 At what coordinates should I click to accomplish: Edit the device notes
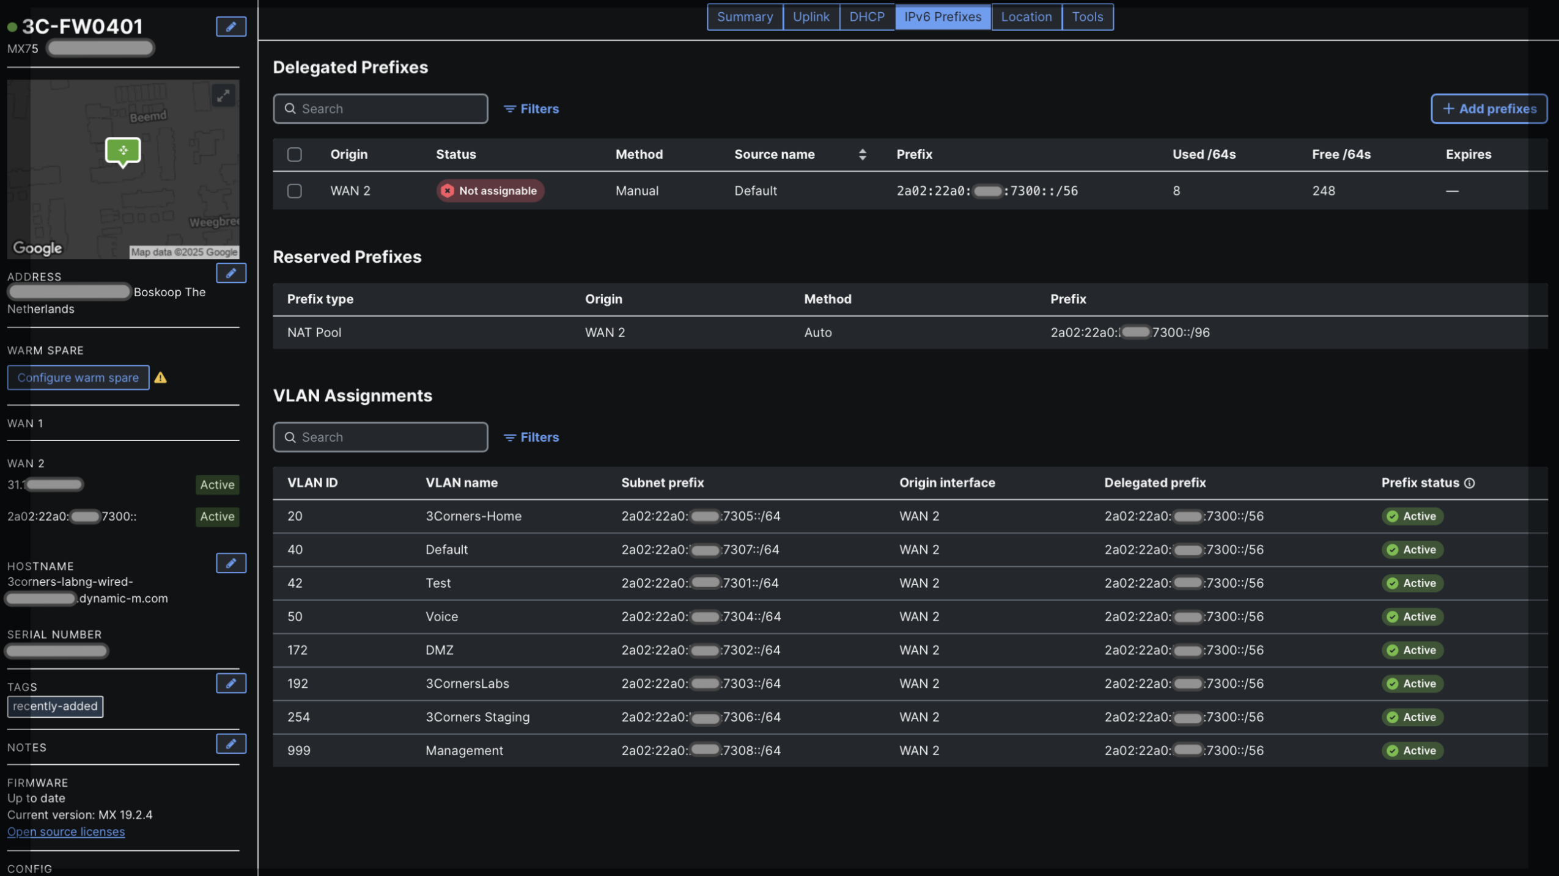tap(230, 743)
